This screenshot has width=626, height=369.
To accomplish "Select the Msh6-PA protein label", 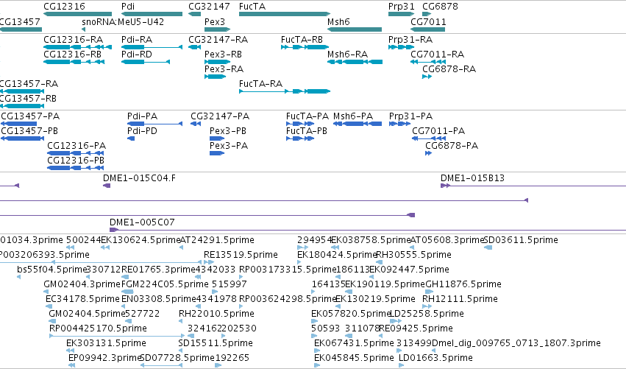I will (x=353, y=116).
